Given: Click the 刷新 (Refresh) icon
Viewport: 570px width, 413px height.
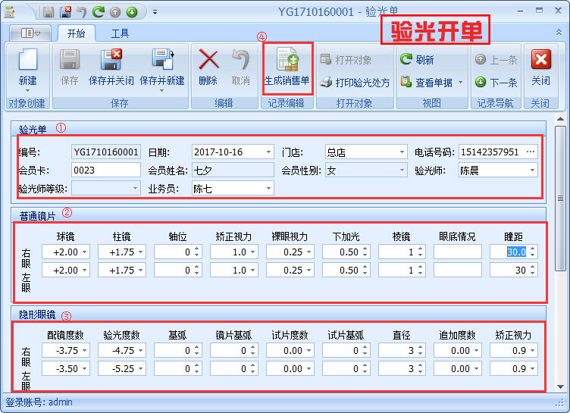Looking at the screenshot, I should click(x=418, y=60).
